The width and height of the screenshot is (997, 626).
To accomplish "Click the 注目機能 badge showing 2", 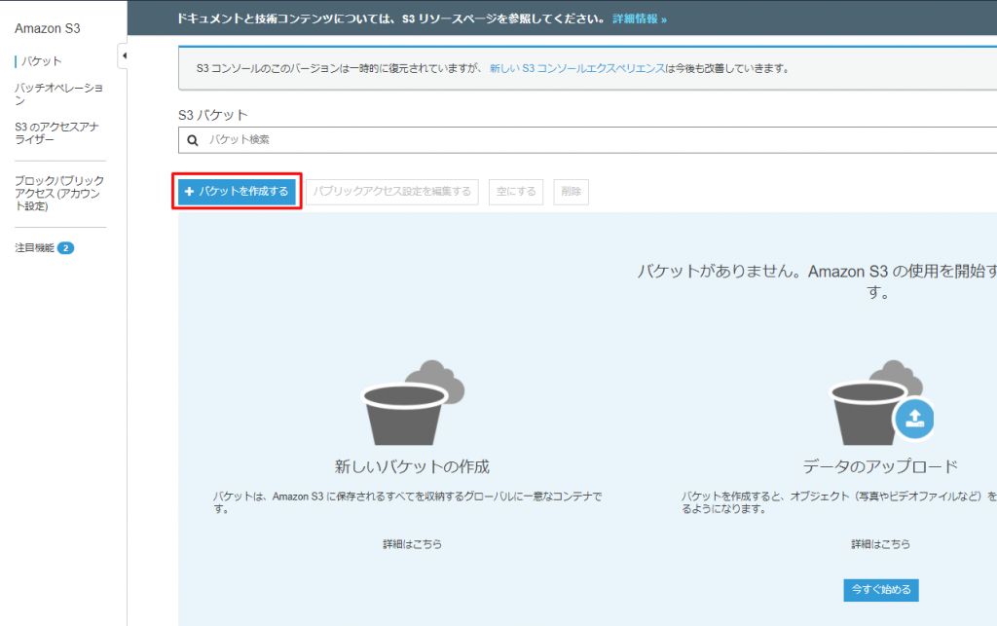I will [65, 248].
